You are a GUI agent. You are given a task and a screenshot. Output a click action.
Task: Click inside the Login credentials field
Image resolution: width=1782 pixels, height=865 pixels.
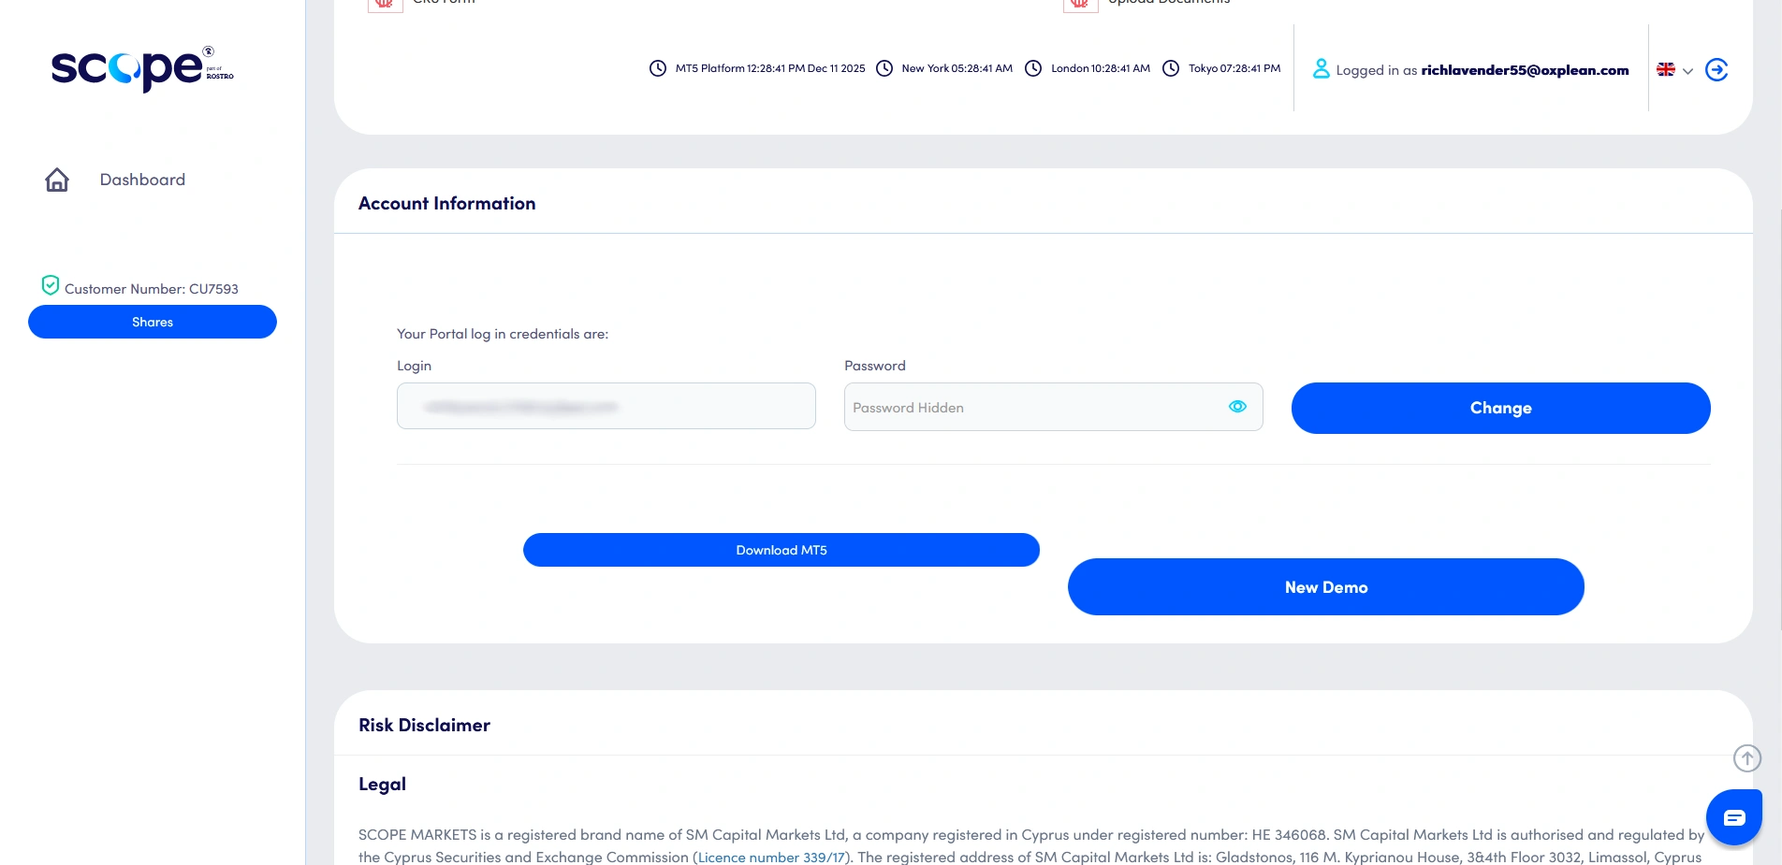(x=605, y=406)
